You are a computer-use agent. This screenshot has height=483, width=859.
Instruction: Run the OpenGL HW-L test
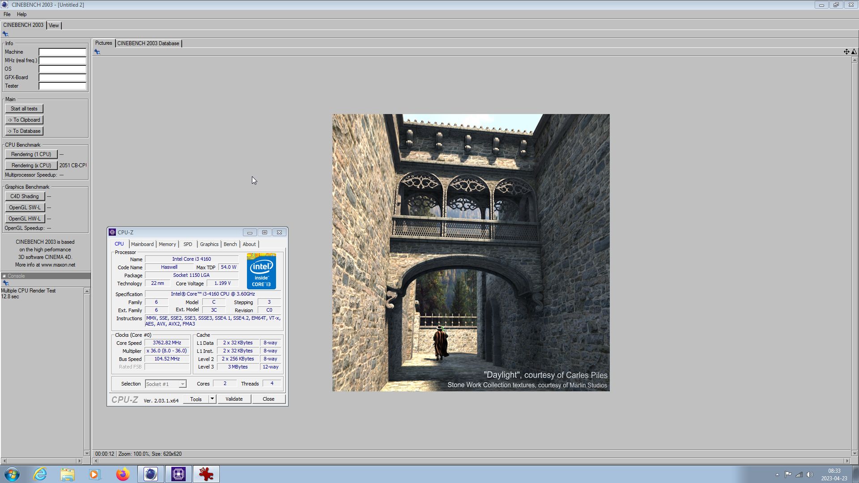(x=25, y=219)
